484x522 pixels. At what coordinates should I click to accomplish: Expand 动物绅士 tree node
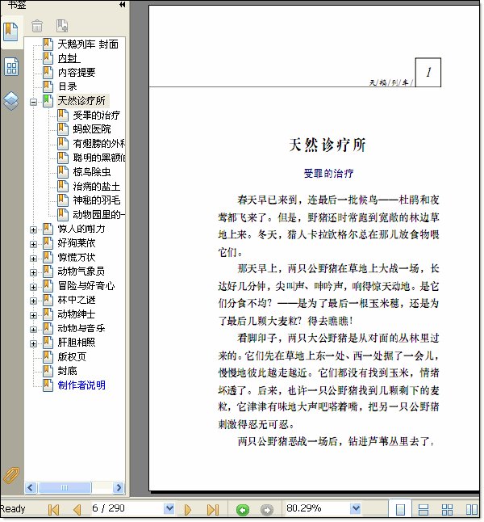pos(33,315)
